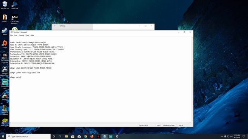Open the Format menu in Notepad
The height and width of the screenshot is (139, 248).
pyautogui.click(x=21, y=35)
